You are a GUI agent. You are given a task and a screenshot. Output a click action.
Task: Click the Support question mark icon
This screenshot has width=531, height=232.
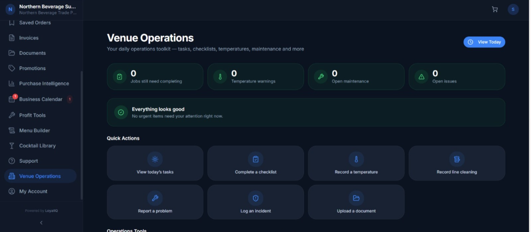[12, 161]
